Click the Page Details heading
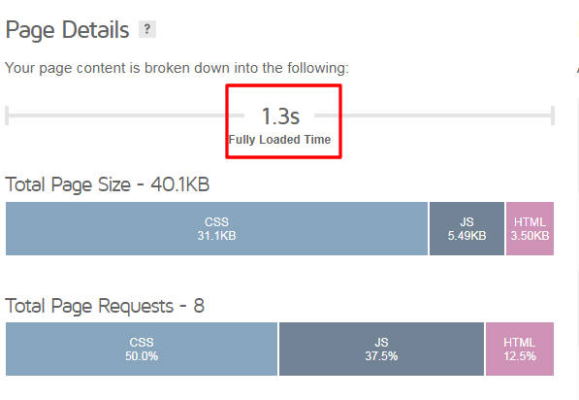579x400 pixels. pos(67,30)
